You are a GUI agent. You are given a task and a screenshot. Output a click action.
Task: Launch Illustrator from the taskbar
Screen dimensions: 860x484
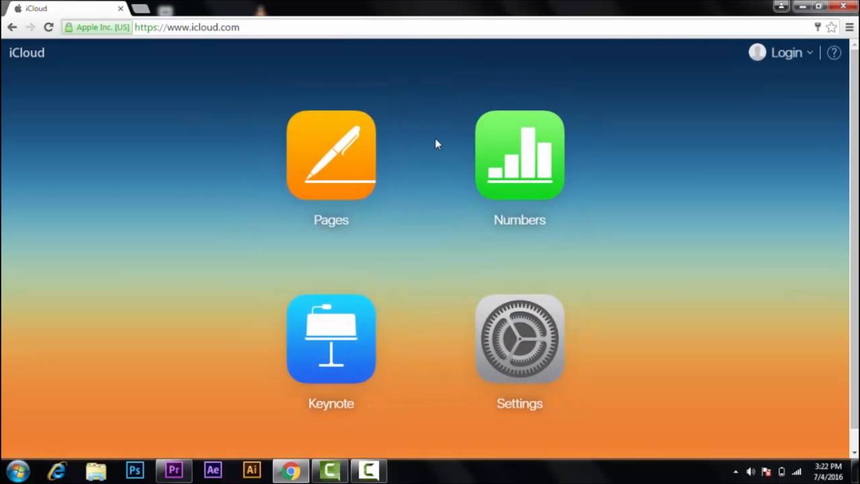252,471
